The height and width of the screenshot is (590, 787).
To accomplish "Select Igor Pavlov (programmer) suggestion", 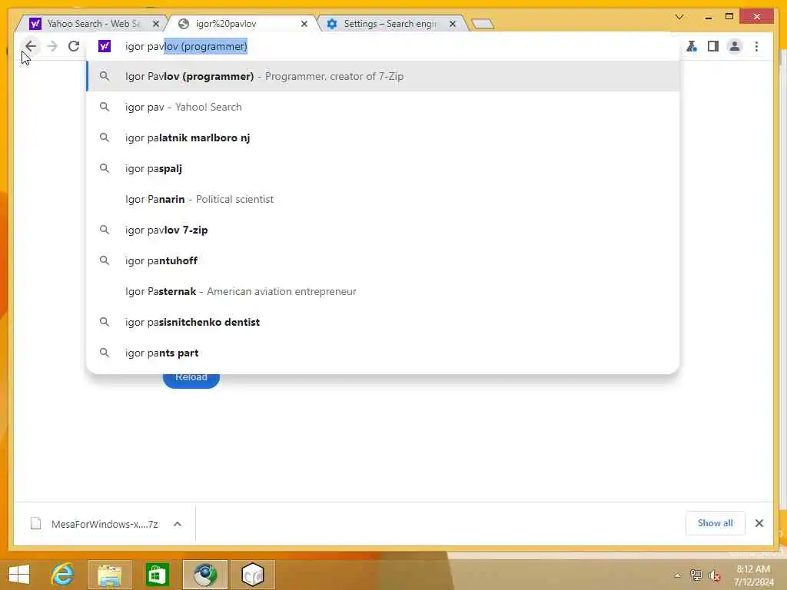I will [x=383, y=76].
